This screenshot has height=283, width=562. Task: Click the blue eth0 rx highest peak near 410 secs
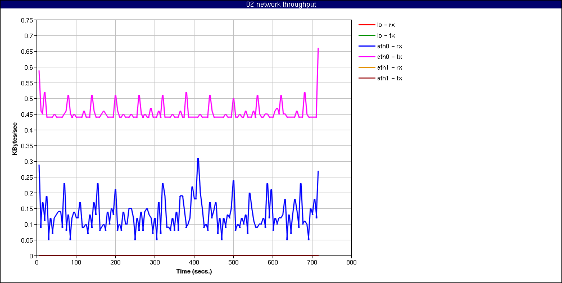198,158
